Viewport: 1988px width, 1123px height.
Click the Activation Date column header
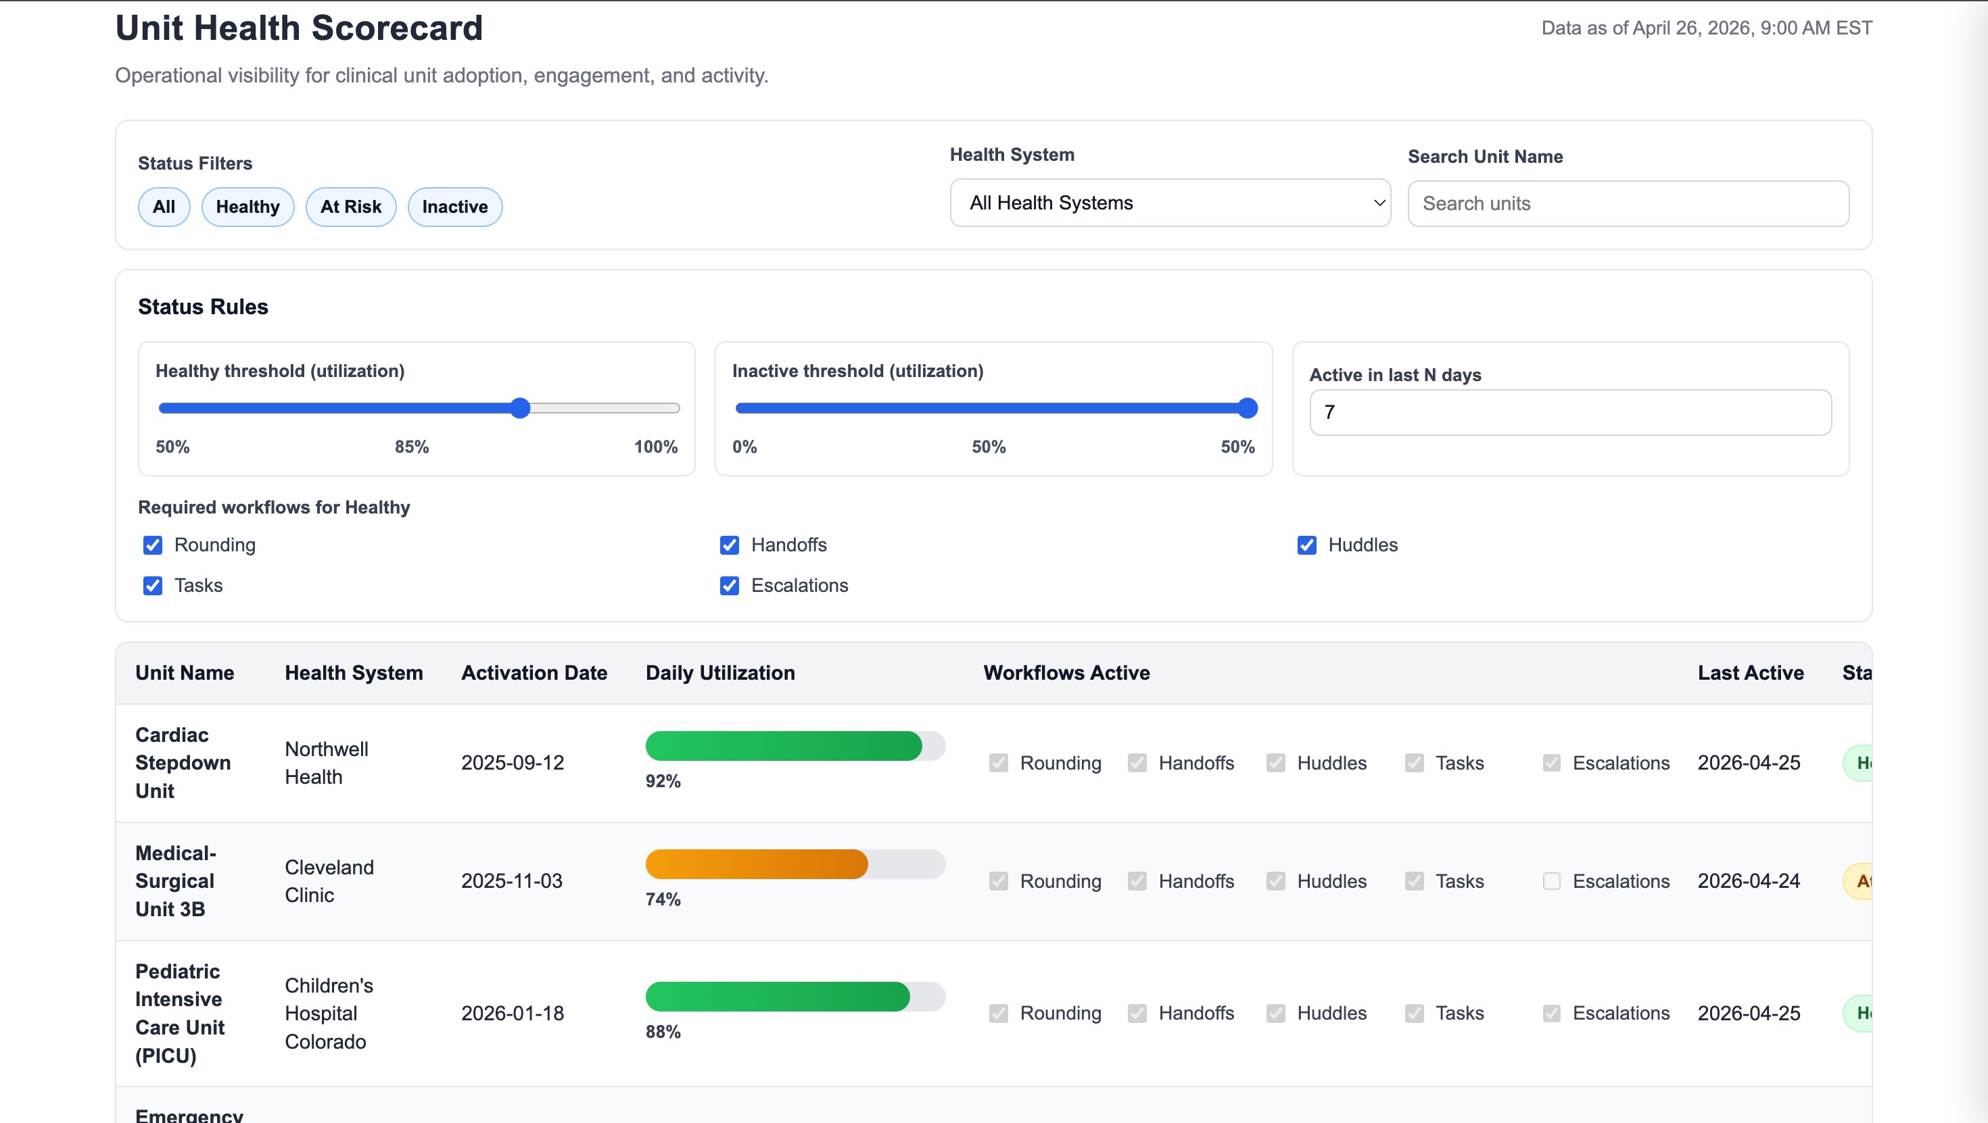coord(534,672)
